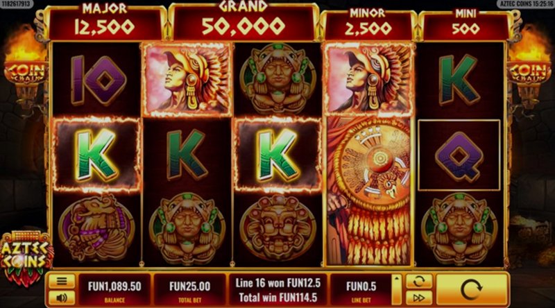Click the Line 16 win message
This screenshot has width=555, height=308.
pyautogui.click(x=278, y=283)
